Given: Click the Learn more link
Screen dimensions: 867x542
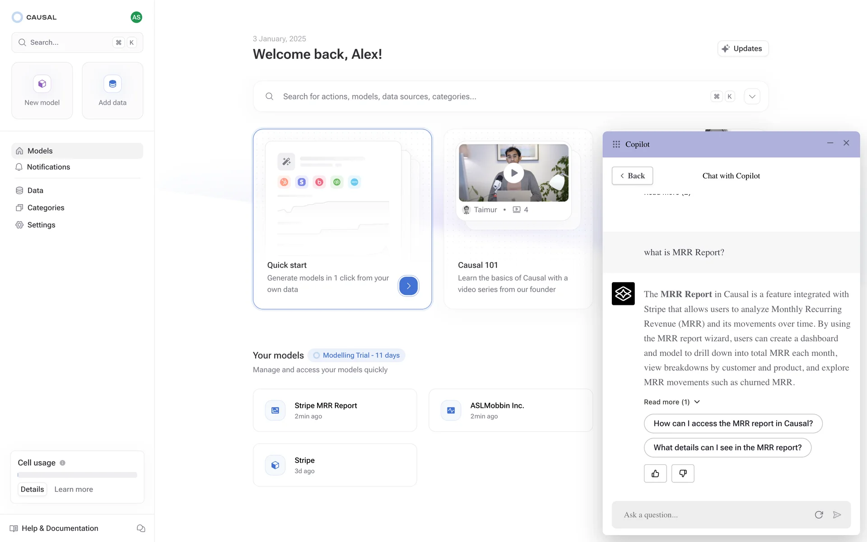Looking at the screenshot, I should point(74,490).
